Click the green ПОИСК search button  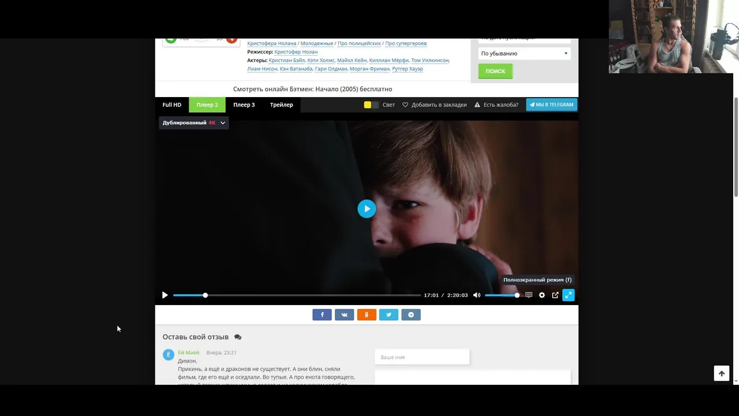[495, 71]
